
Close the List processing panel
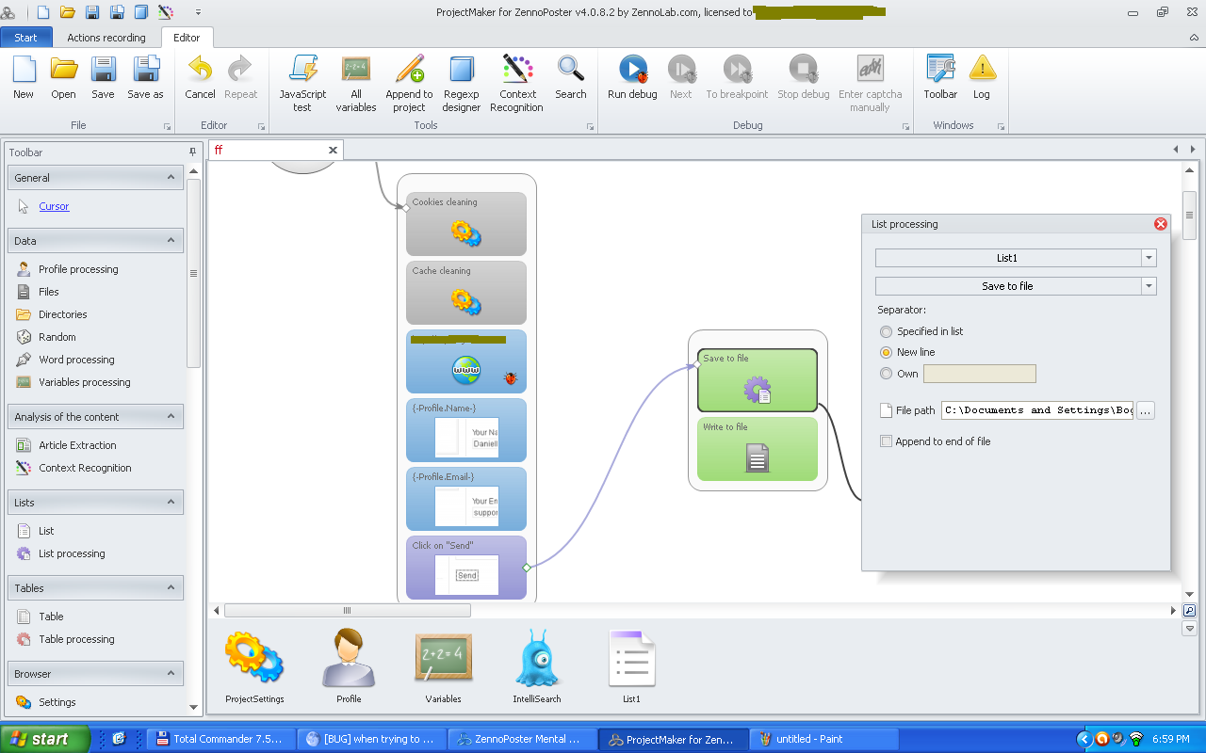[x=1161, y=224]
